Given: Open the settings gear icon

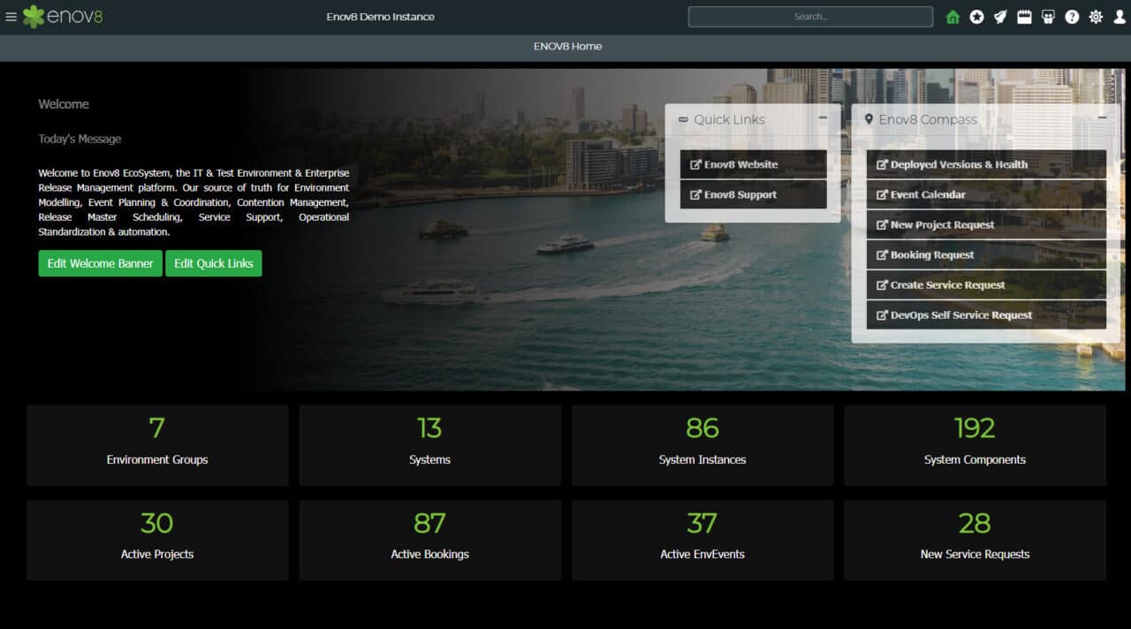Looking at the screenshot, I should pos(1096,16).
